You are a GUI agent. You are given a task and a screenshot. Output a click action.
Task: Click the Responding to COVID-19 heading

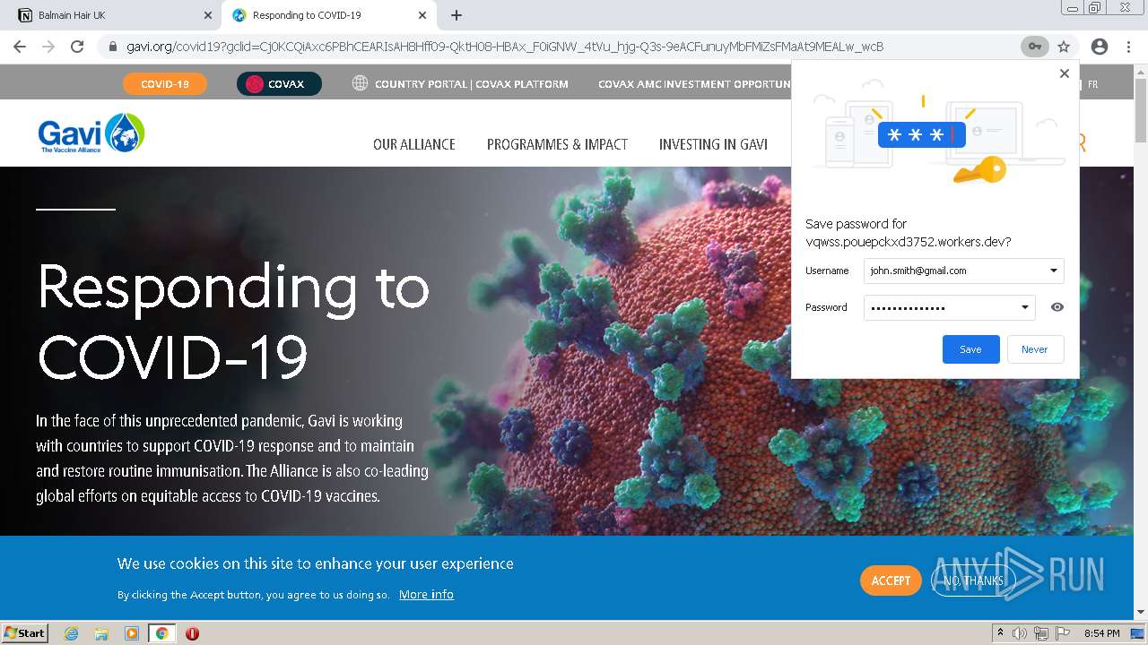coord(233,321)
